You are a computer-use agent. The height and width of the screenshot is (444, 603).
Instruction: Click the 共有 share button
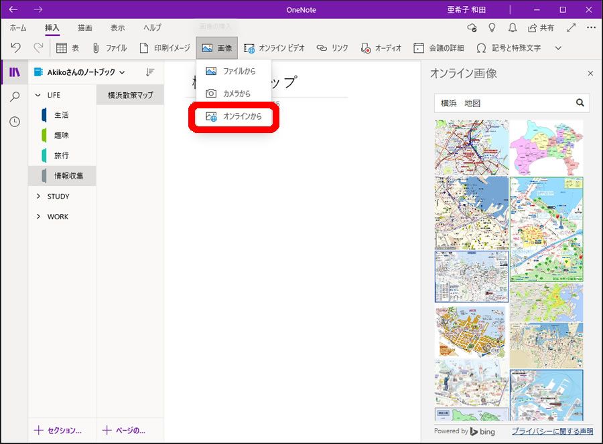(x=541, y=28)
